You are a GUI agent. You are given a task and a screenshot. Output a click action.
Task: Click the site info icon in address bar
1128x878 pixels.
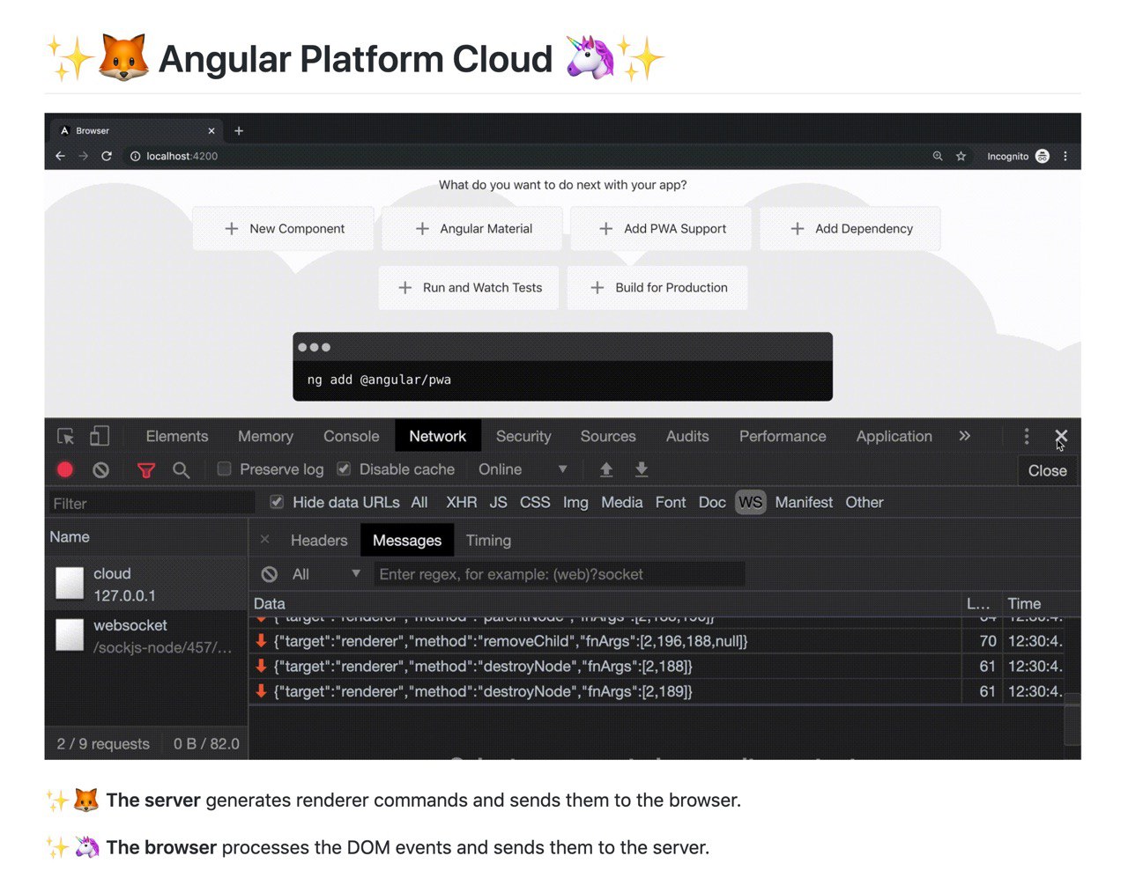point(136,156)
